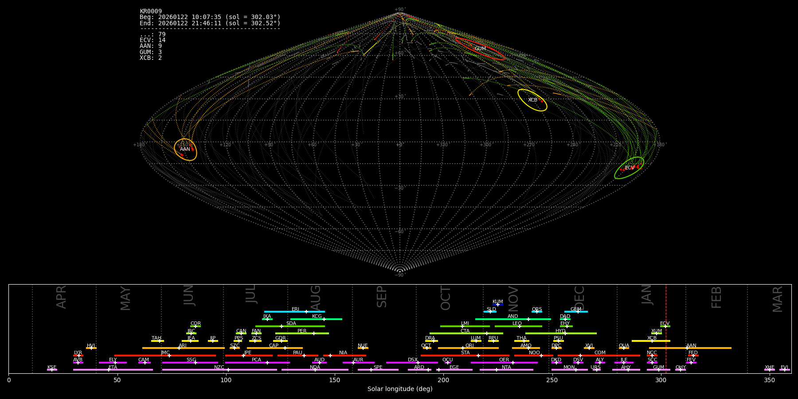The width and height of the screenshot is (798, 399).
Task: Click the ARI shower bar in timeline
Action: (x=184, y=348)
